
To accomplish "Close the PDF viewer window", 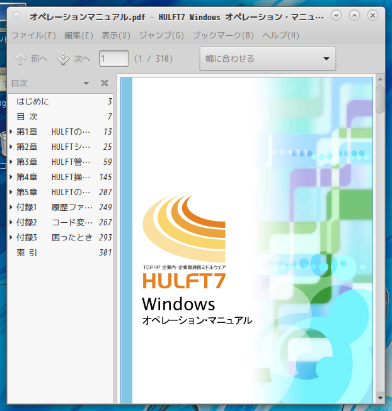I will (372, 16).
